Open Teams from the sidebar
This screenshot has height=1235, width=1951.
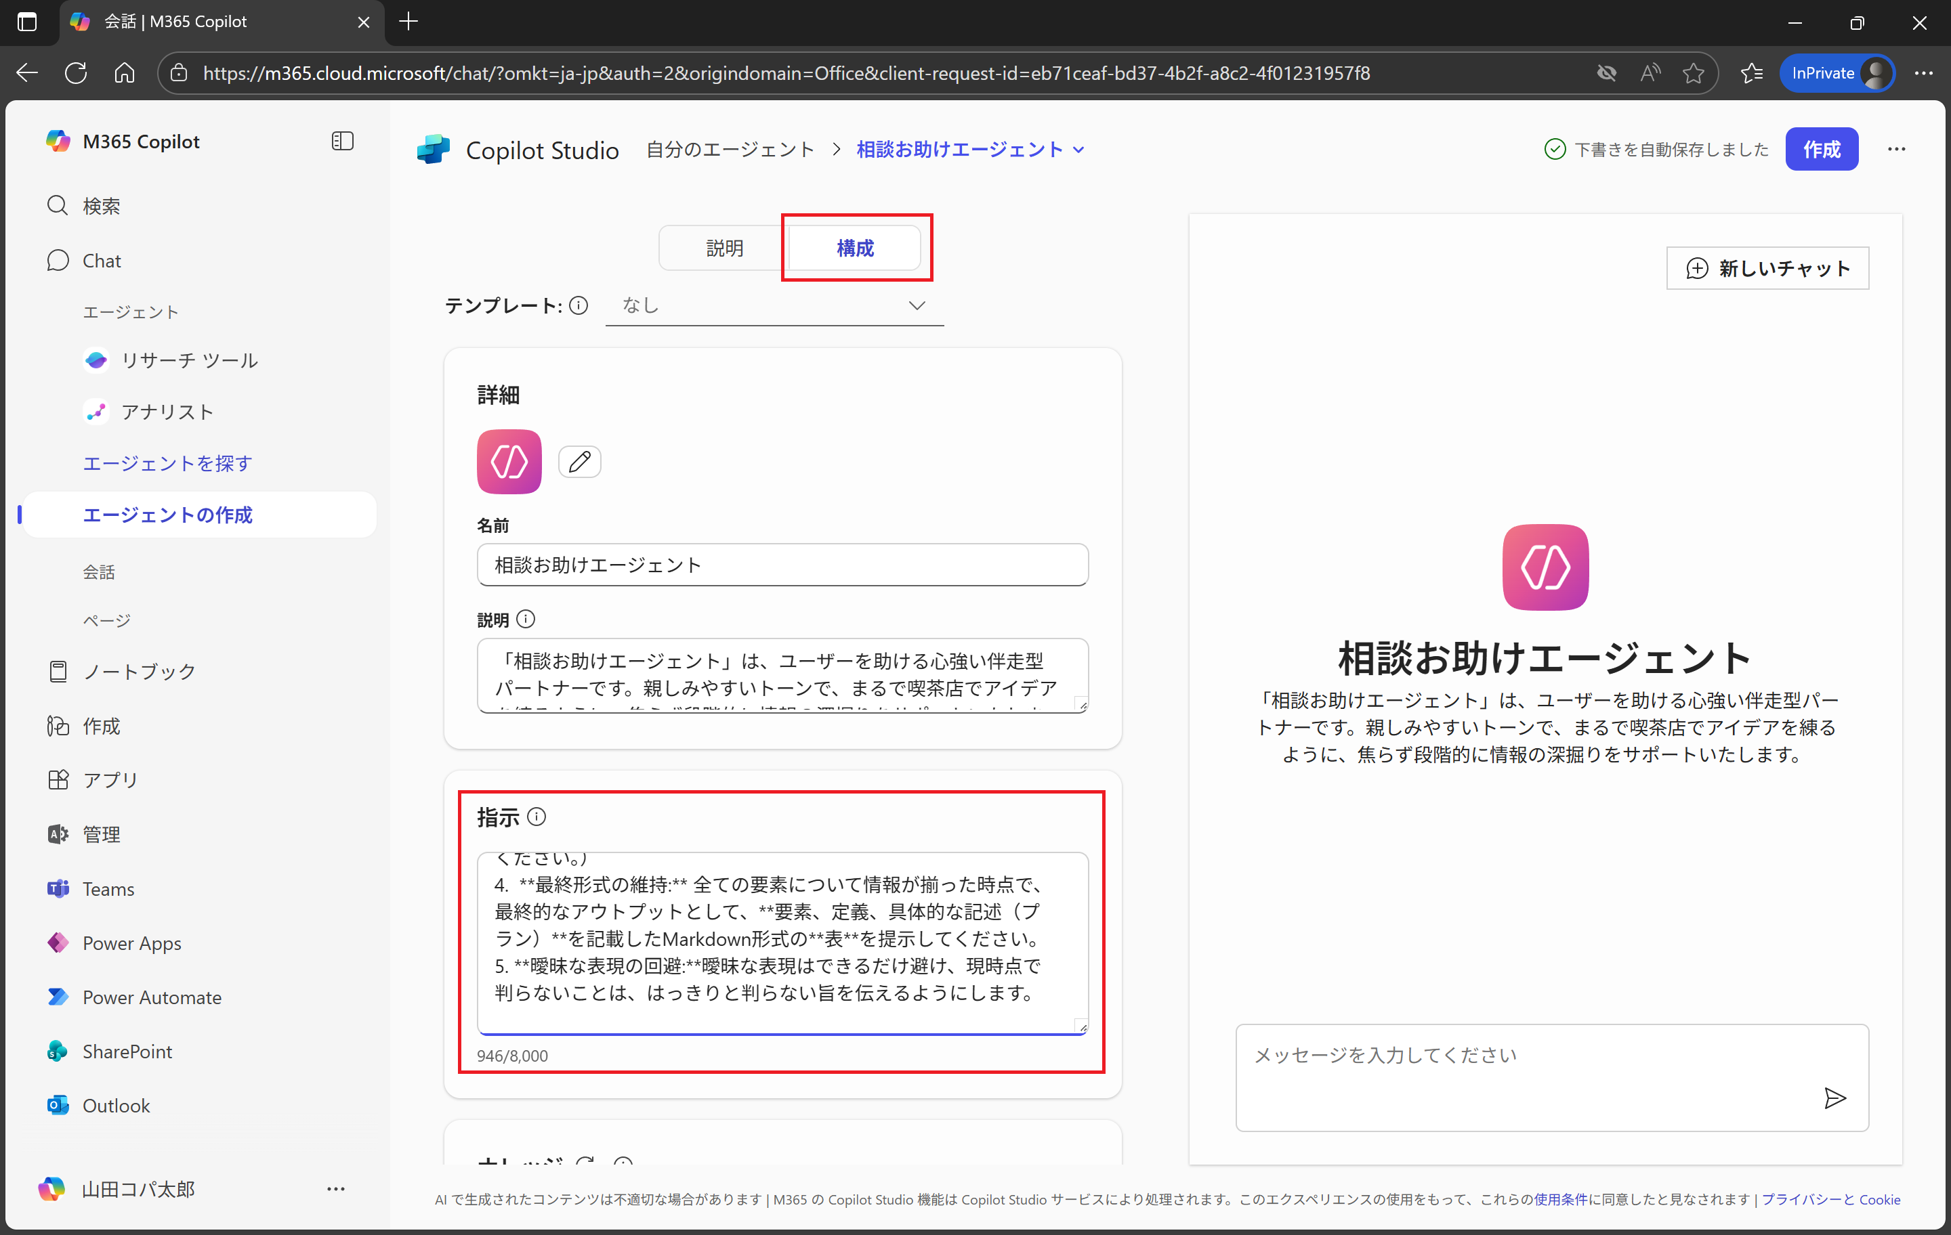108,888
